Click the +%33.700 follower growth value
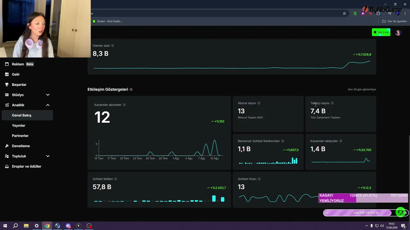This screenshot has width=410, height=230. coord(362,150)
